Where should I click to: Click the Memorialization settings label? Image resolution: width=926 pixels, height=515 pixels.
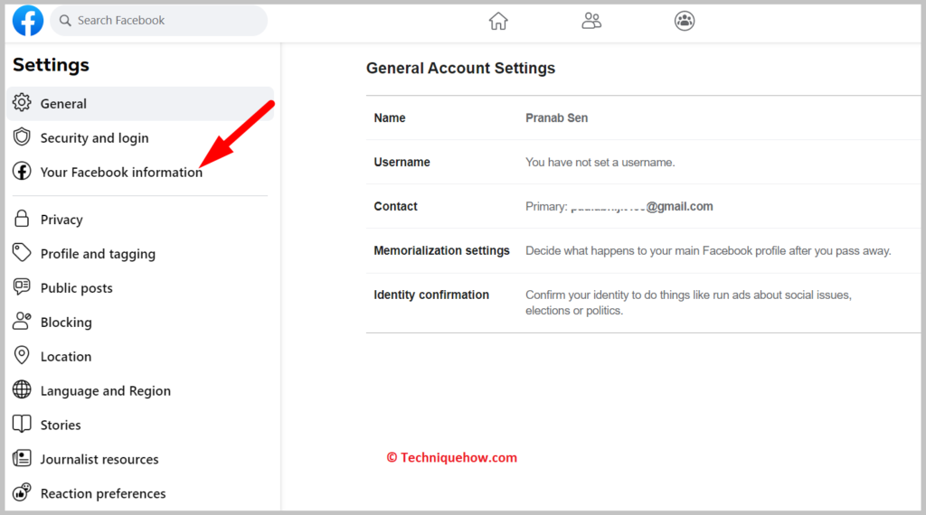[441, 250]
